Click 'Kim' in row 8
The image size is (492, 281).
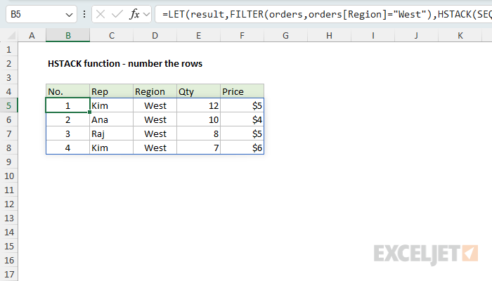(x=111, y=148)
